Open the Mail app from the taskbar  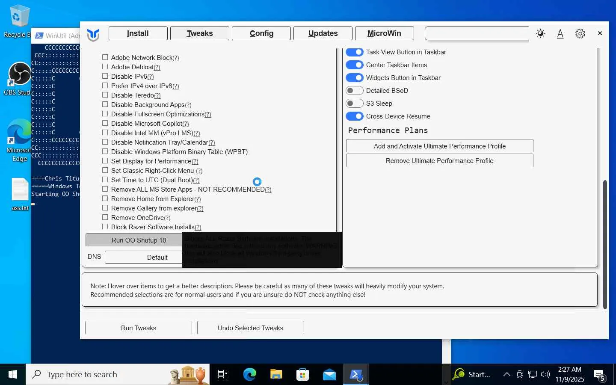click(x=329, y=374)
